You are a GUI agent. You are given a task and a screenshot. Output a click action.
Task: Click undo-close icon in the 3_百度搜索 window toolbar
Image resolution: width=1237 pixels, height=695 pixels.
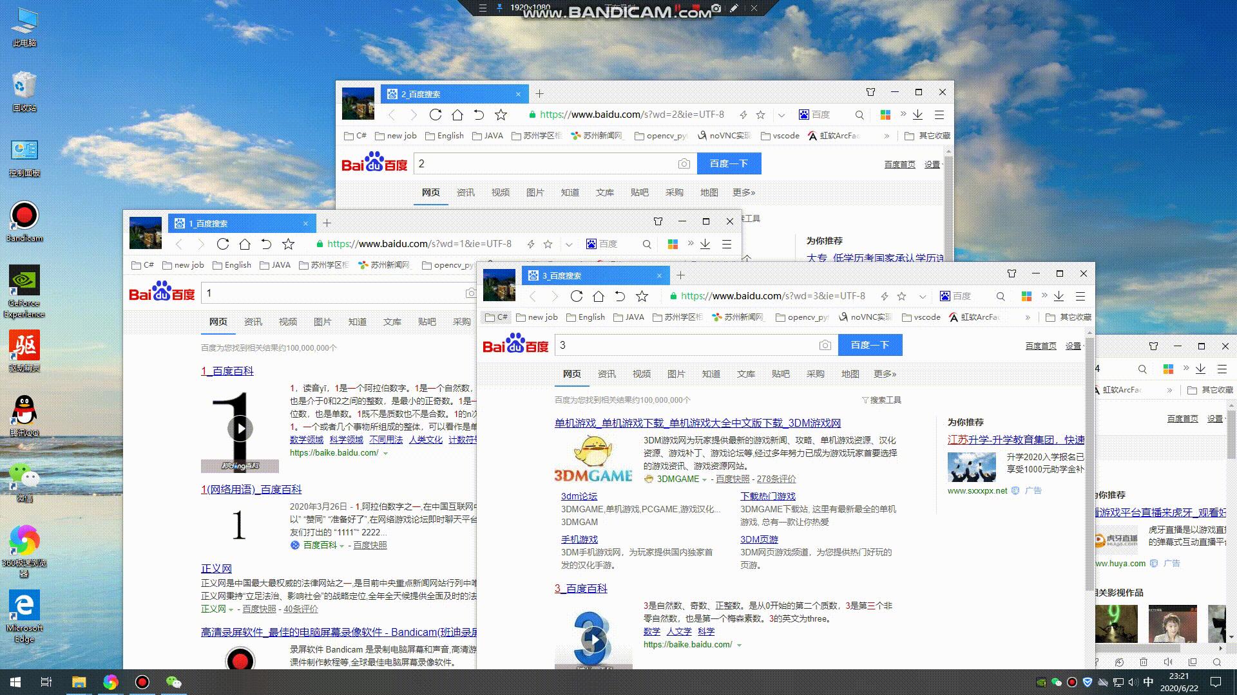tap(620, 296)
